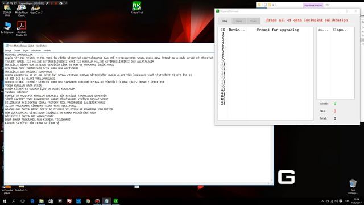364x205 pixels.
Task: Click the Devic... column header
Action: coord(237,30)
